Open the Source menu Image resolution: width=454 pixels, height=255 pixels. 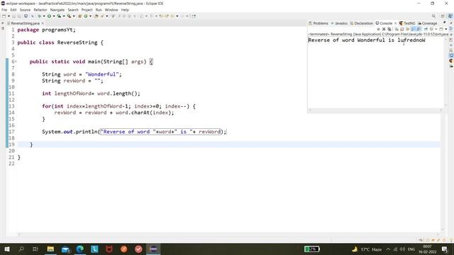tap(25, 10)
